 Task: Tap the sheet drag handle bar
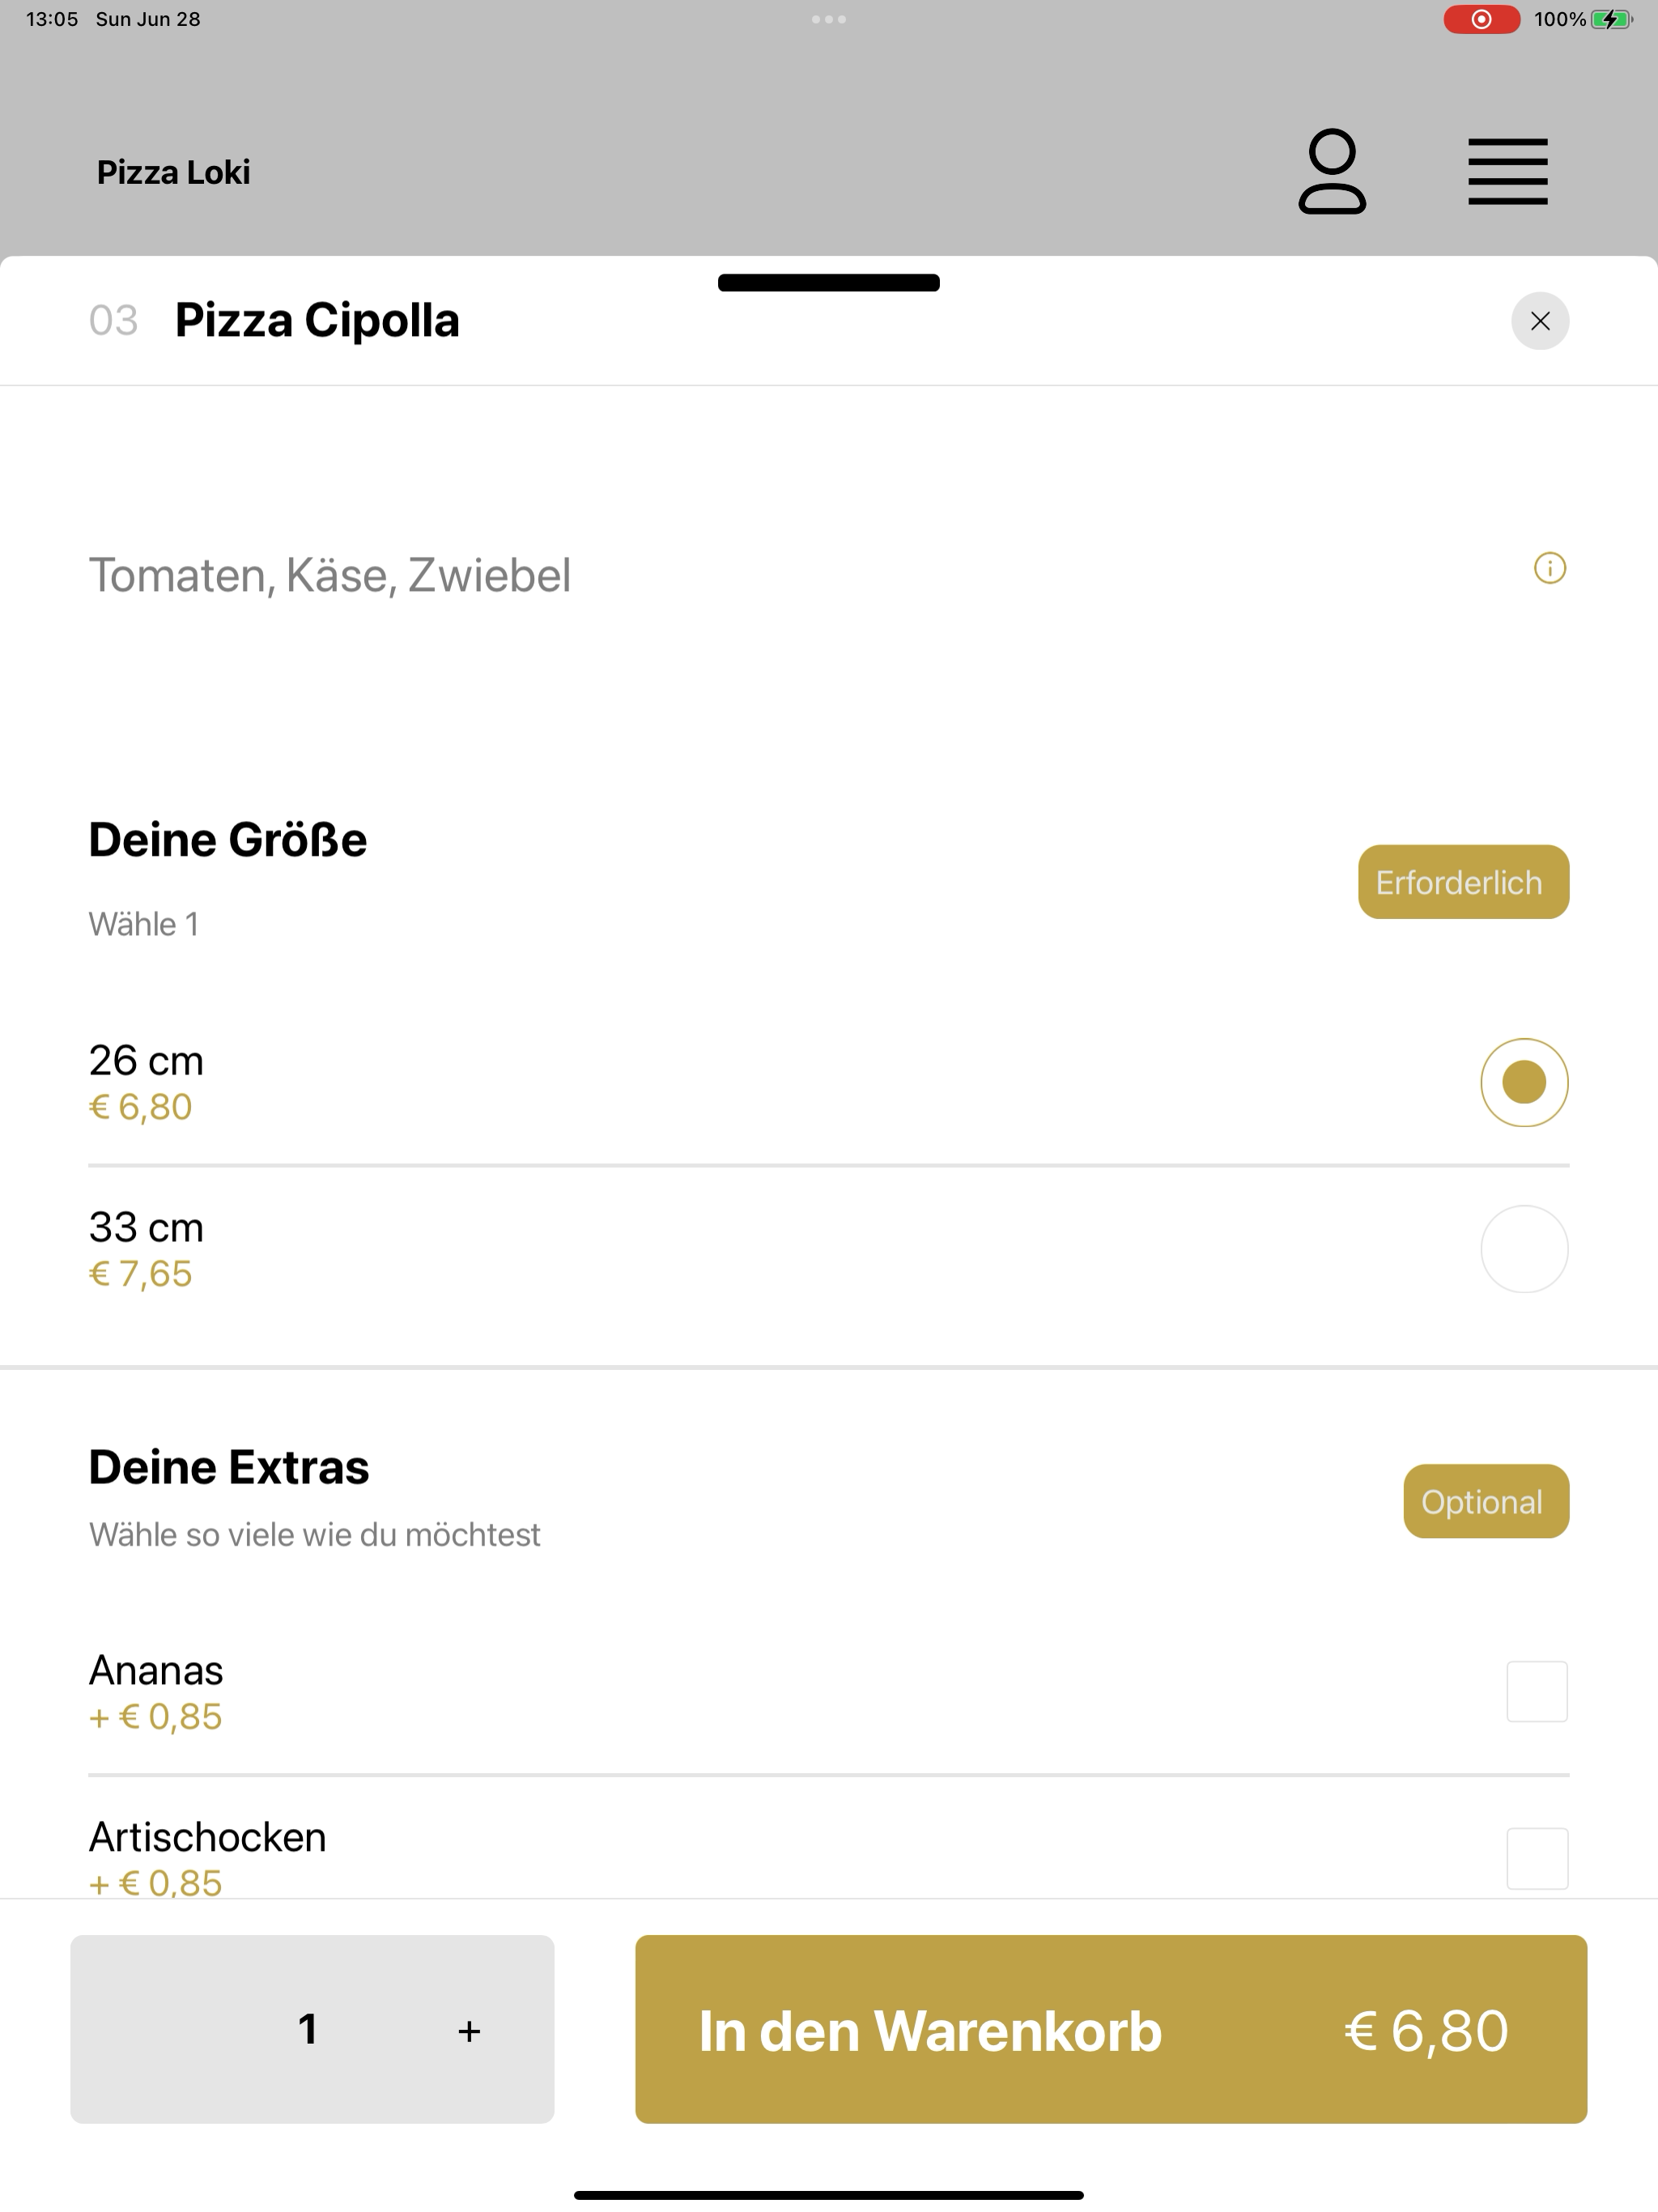pyautogui.click(x=829, y=283)
